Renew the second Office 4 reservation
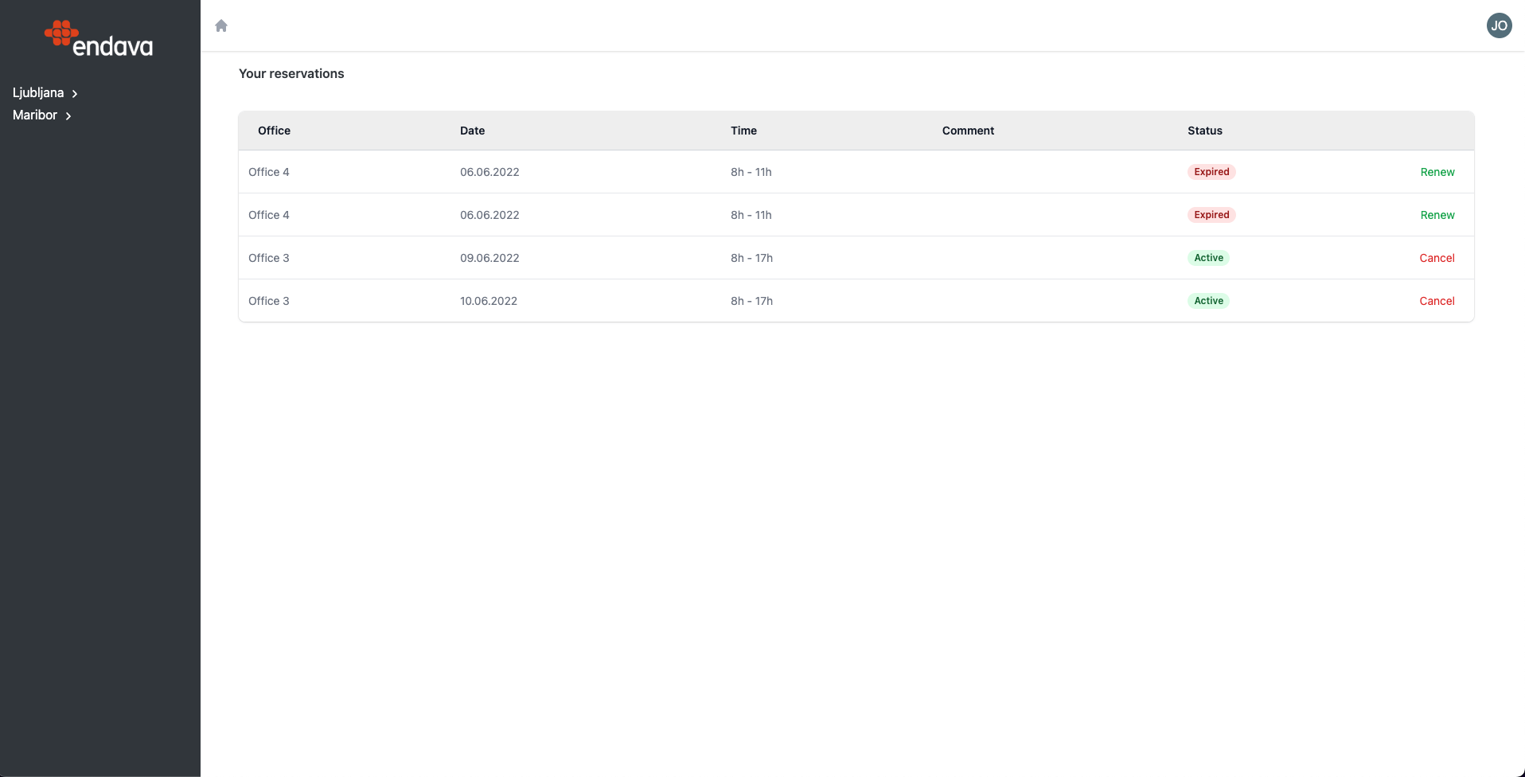Viewport: 1525px width, 777px height. 1437,215
